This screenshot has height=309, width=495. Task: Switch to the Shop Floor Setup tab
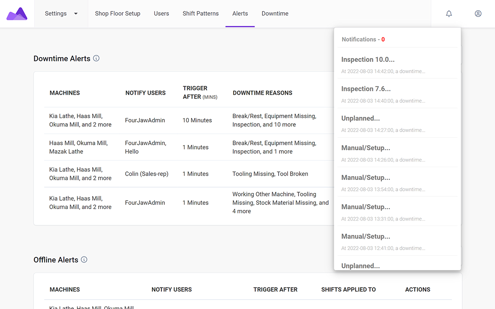coord(117,14)
